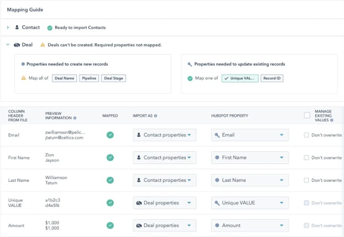Click the Unique VAL... checked tag
Image resolution: width=344 pixels, height=237 pixels.
tap(240, 78)
